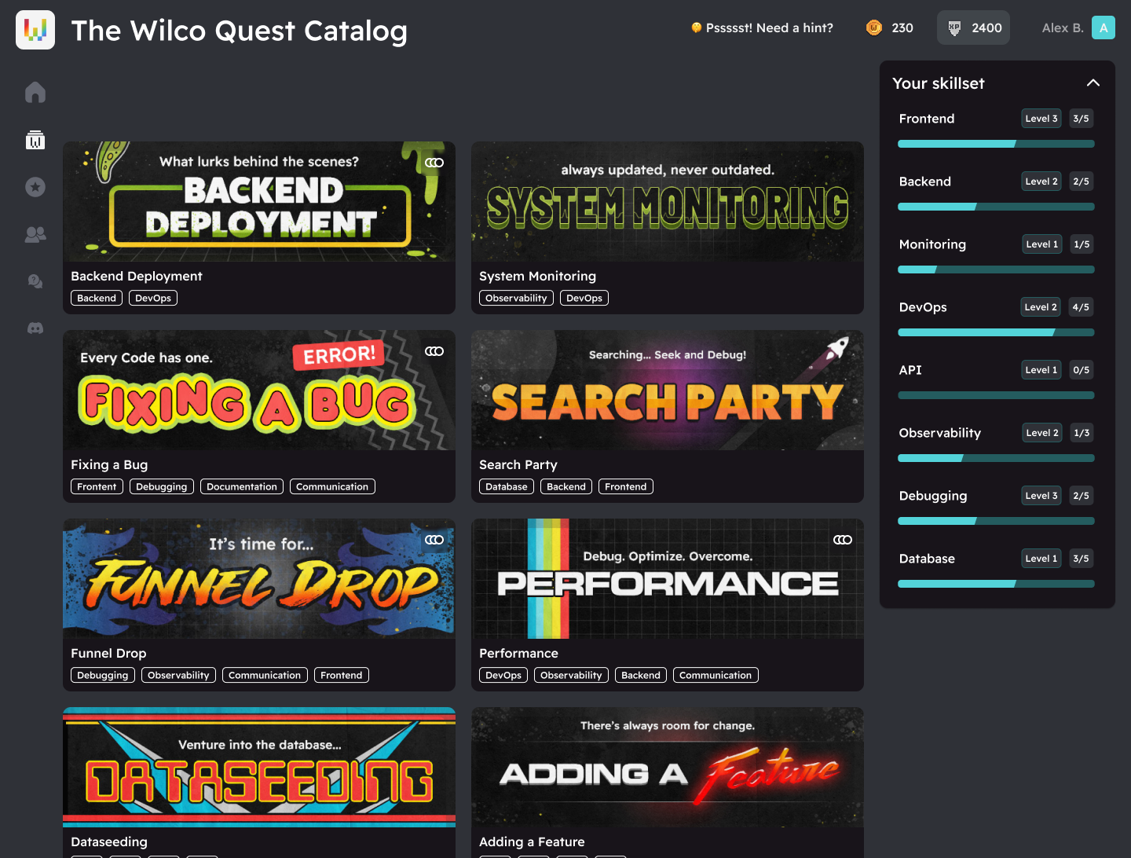Click the API '0/5' badge

(1082, 370)
